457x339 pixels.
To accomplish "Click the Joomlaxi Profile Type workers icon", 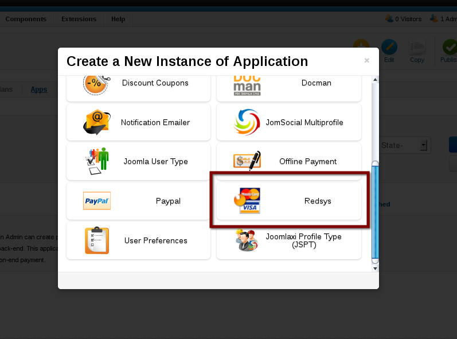I will point(247,240).
